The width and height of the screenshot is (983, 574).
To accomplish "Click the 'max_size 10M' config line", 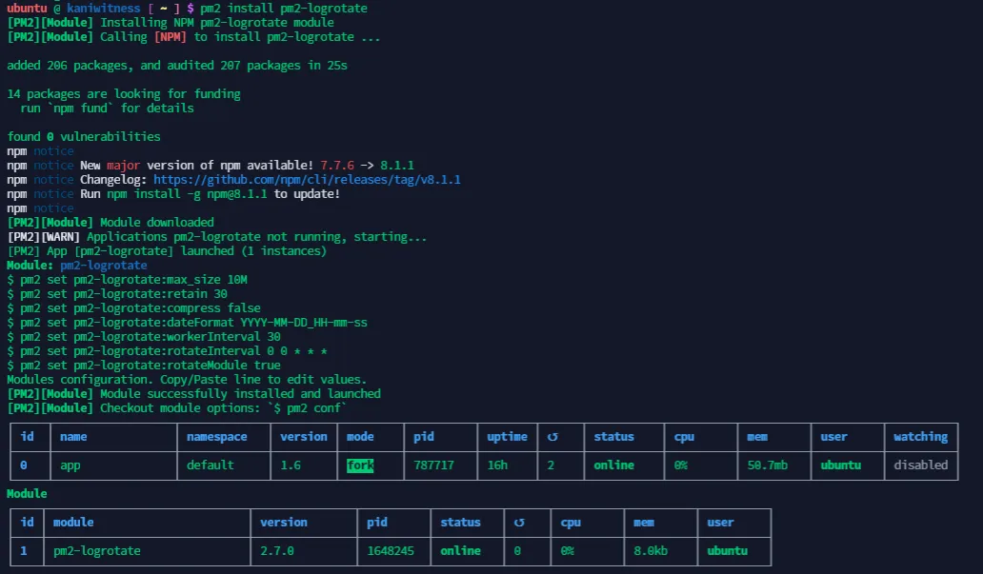I will 128,280.
